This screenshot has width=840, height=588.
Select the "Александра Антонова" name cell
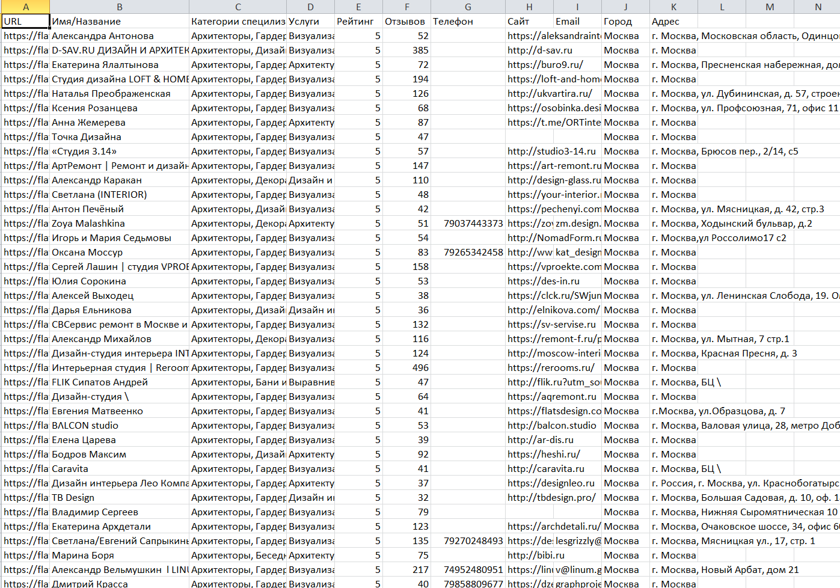[119, 36]
